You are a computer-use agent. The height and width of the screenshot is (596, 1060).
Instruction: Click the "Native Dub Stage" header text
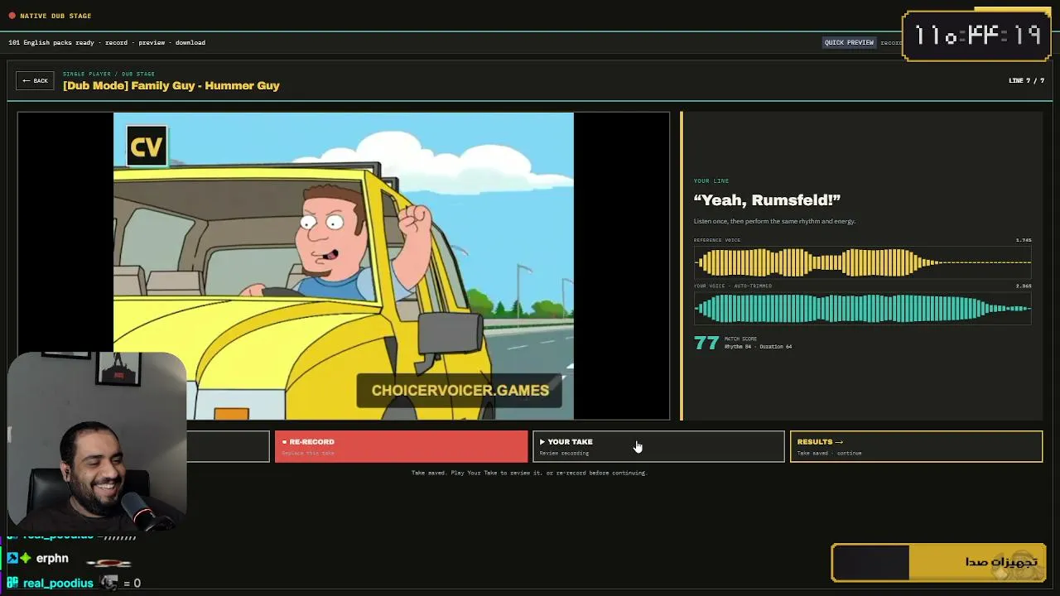55,16
